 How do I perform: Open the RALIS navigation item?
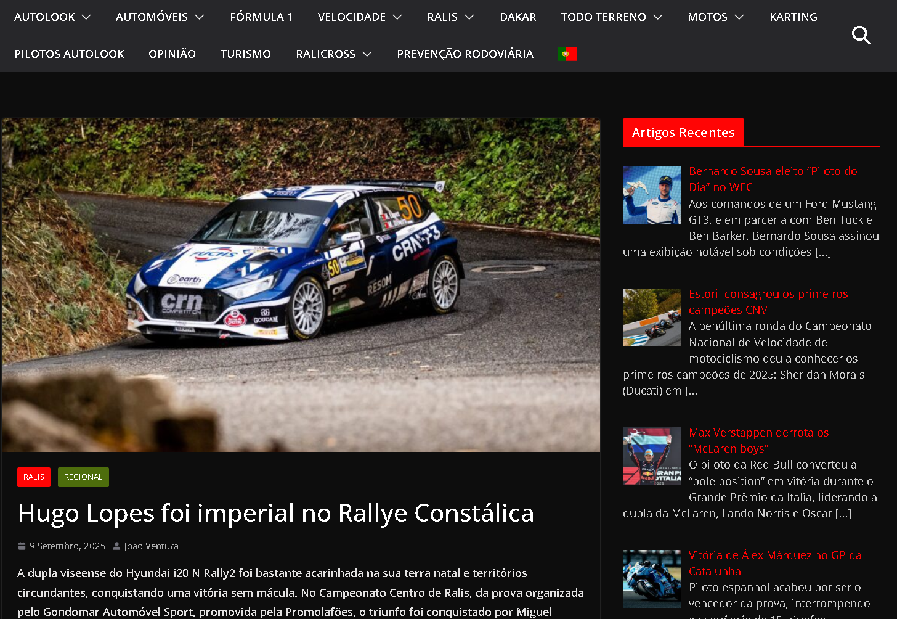pyautogui.click(x=442, y=17)
